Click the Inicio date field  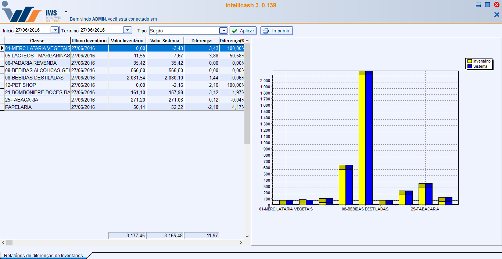pyautogui.click(x=32, y=30)
